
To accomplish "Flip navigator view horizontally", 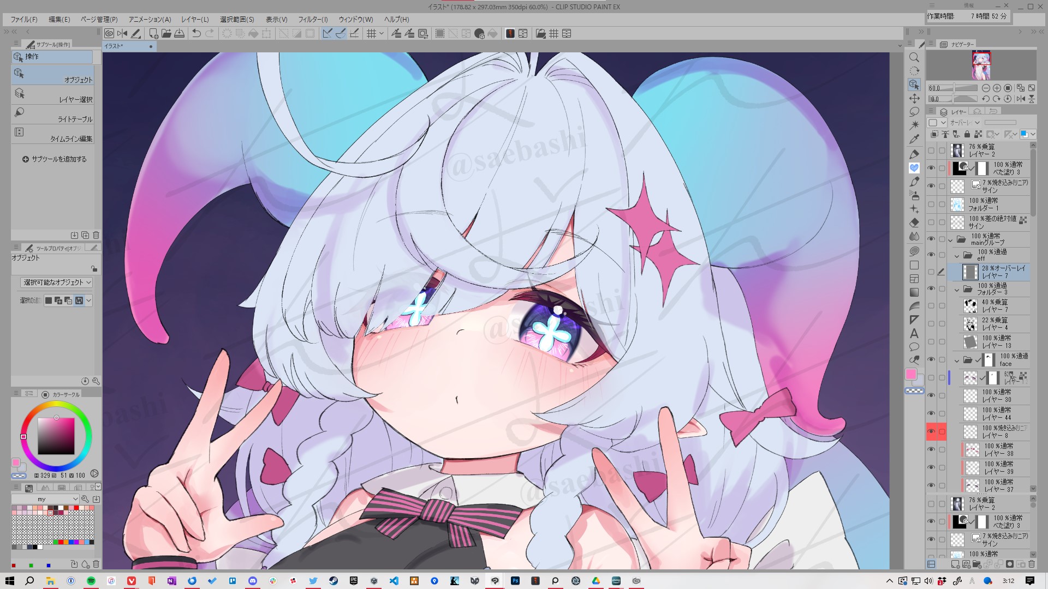I will [x=1021, y=99].
